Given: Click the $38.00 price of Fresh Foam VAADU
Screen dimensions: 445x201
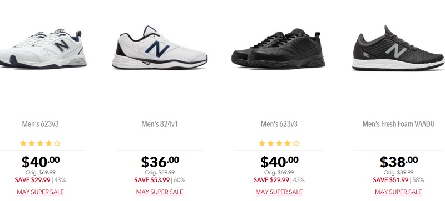Looking at the screenshot, I should [x=399, y=162].
